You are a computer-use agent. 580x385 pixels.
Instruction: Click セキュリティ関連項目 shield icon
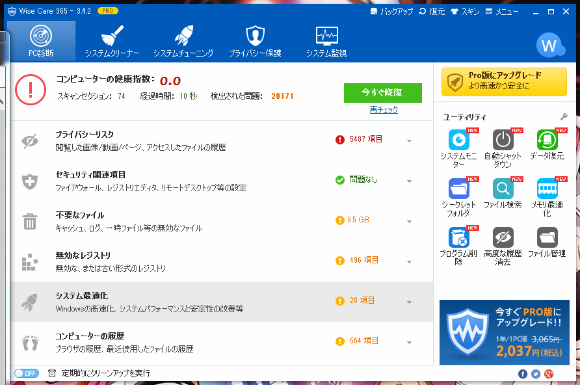coord(30,181)
